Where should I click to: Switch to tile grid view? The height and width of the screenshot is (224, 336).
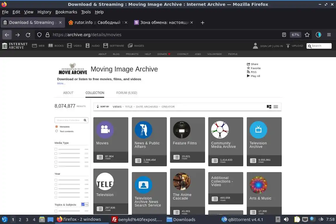269,106
